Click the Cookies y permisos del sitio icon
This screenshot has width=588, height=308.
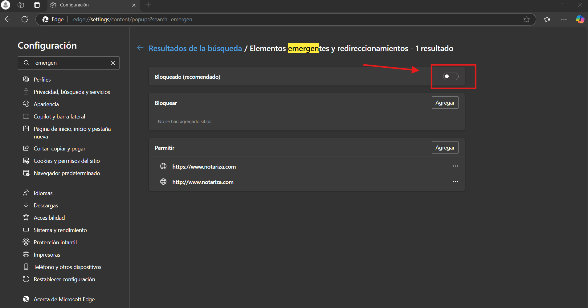pyautogui.click(x=26, y=161)
